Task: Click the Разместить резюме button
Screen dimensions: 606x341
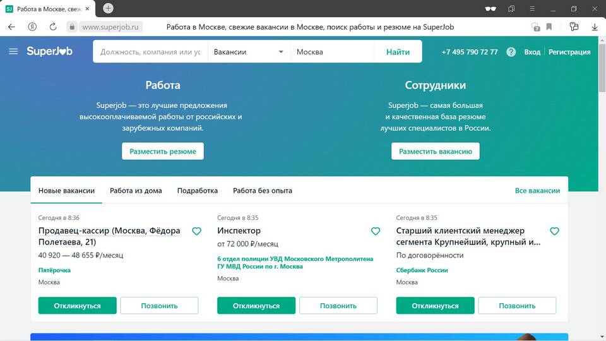Action: (x=163, y=152)
